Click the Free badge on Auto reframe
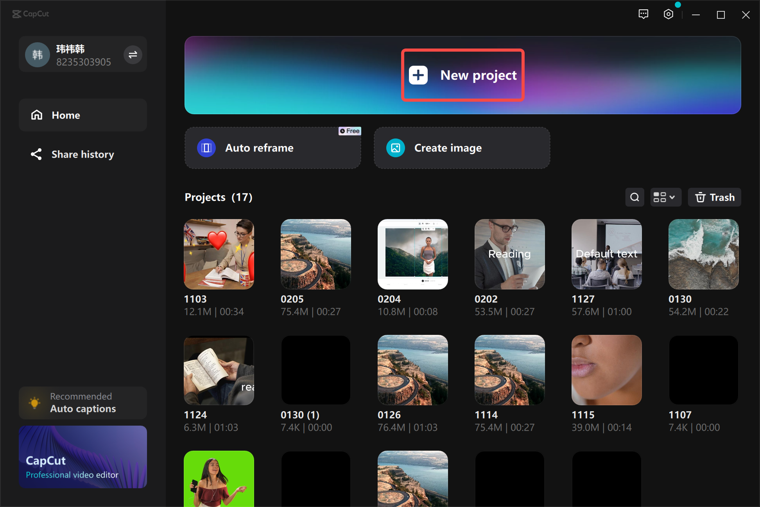 [350, 131]
